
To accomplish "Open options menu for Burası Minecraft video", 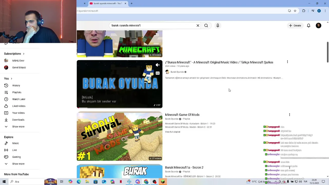I will point(287,62).
